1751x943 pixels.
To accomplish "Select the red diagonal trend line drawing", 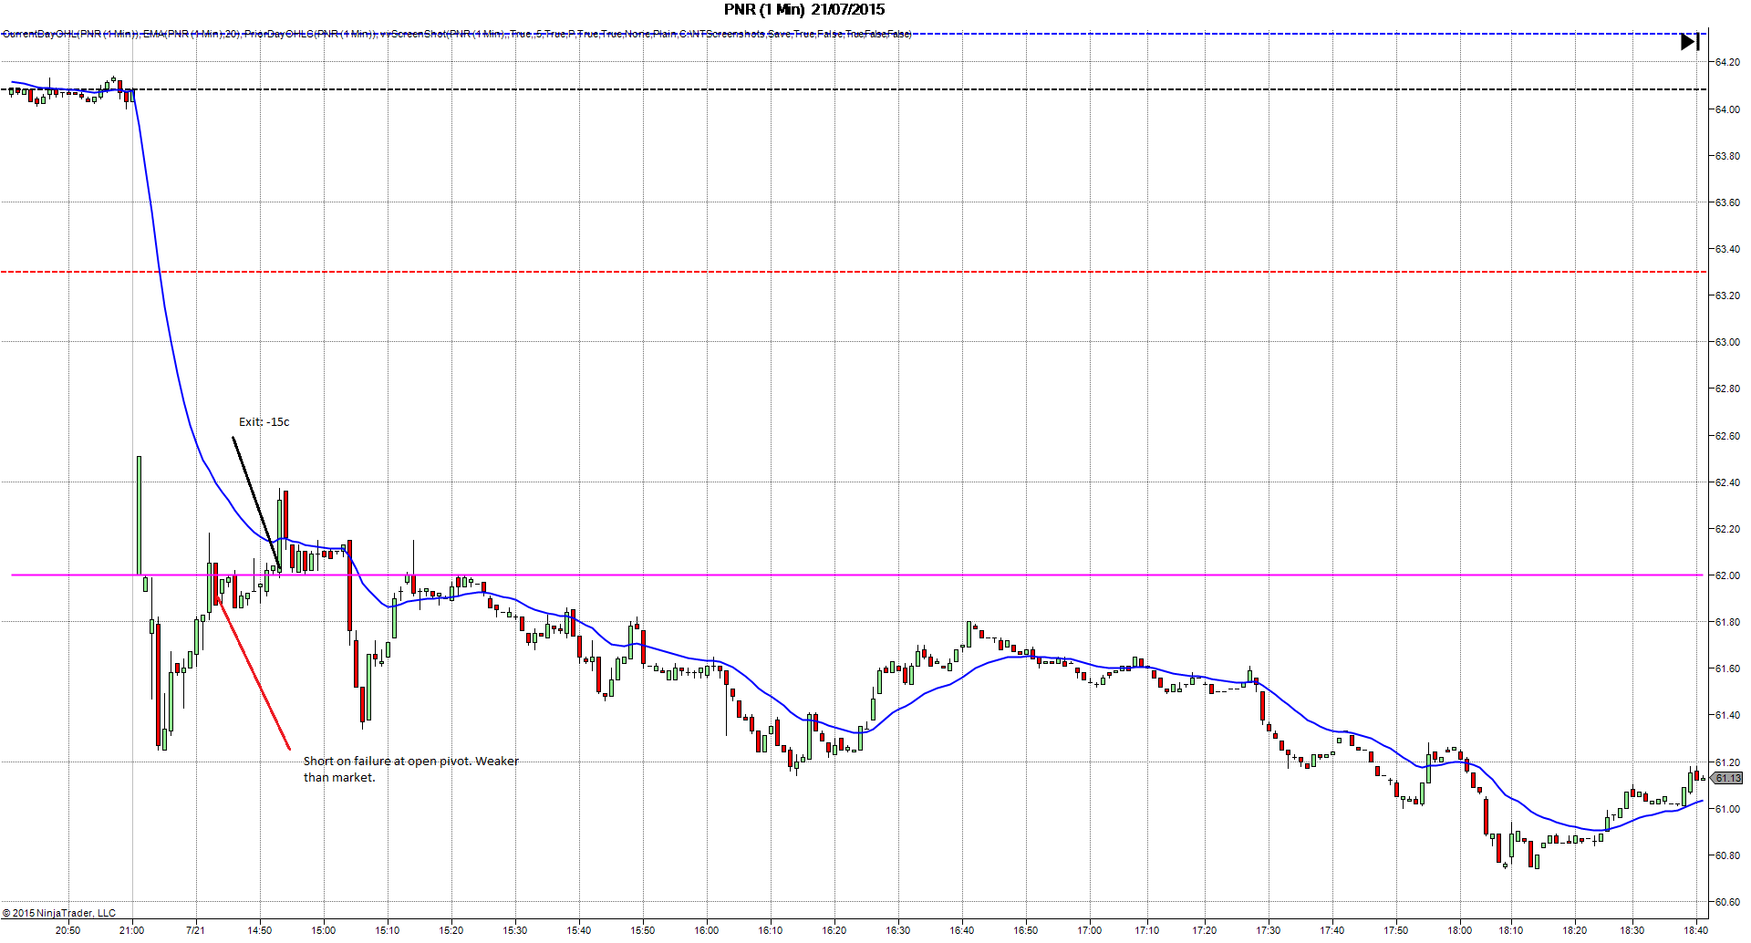I will 254,673.
